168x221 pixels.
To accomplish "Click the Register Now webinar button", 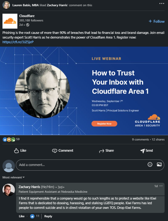I will tap(104, 124).
